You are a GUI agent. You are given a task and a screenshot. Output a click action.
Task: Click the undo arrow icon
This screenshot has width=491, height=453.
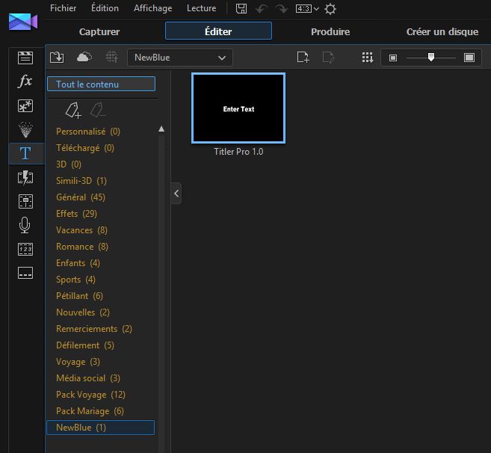(261, 9)
